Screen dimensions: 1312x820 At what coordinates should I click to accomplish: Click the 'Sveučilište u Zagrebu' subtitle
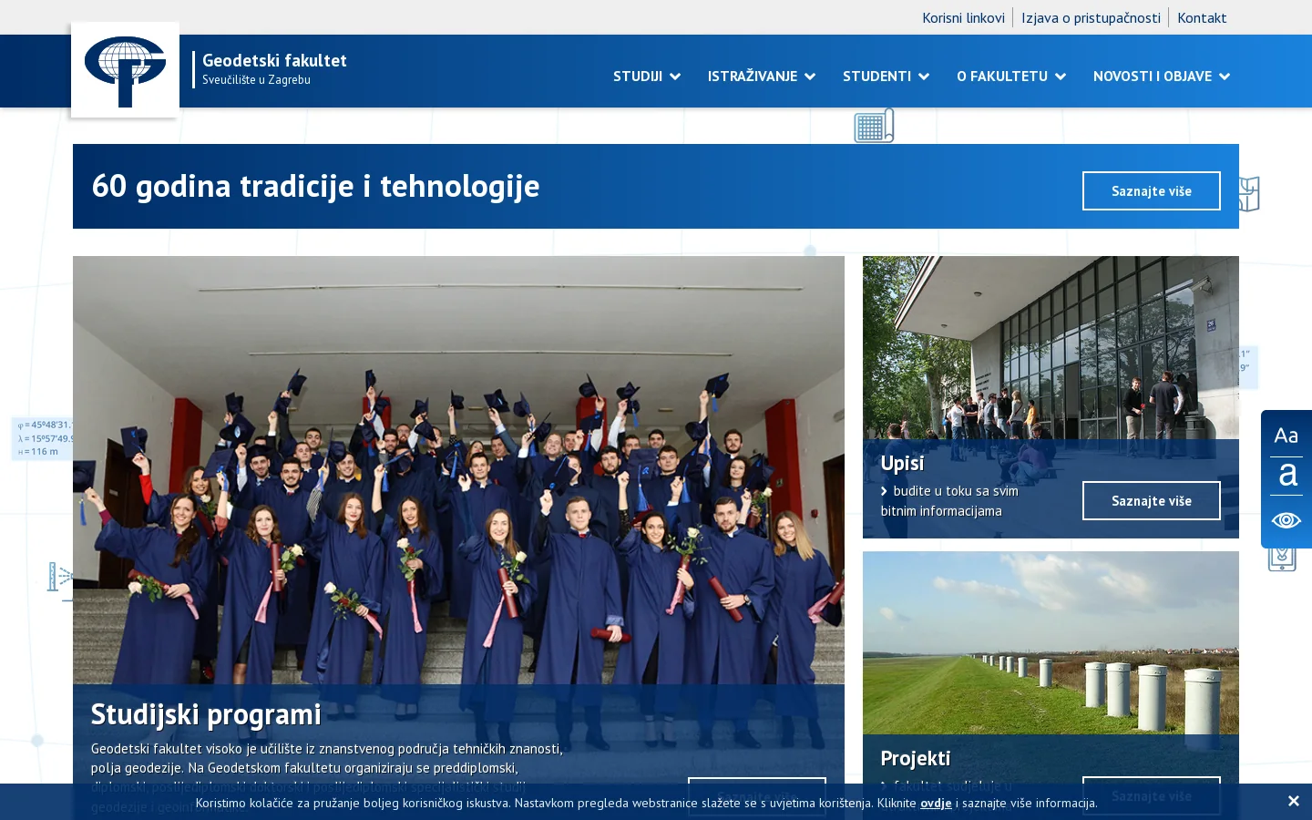pos(256,80)
